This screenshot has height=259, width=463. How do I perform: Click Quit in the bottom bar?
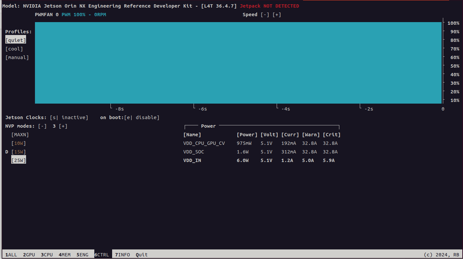click(x=142, y=255)
